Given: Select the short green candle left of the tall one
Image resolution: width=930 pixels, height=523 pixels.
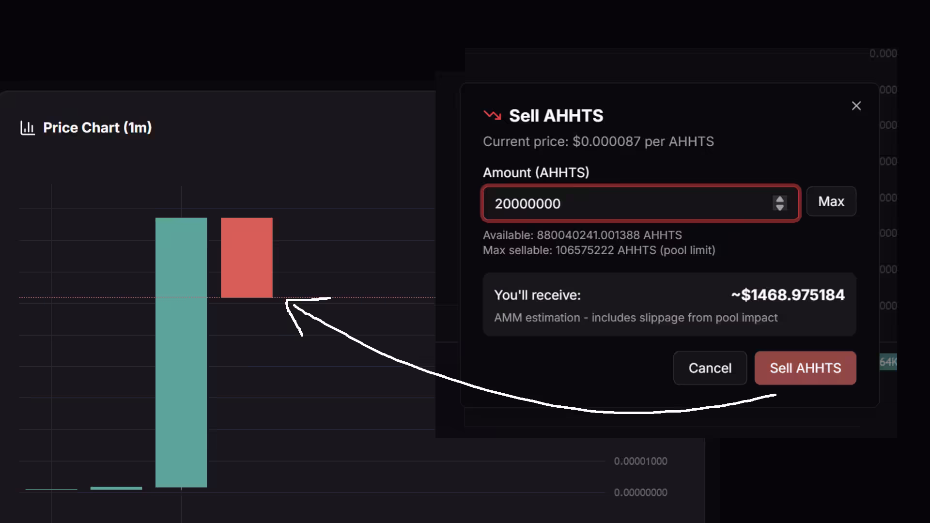Looking at the screenshot, I should [116, 488].
